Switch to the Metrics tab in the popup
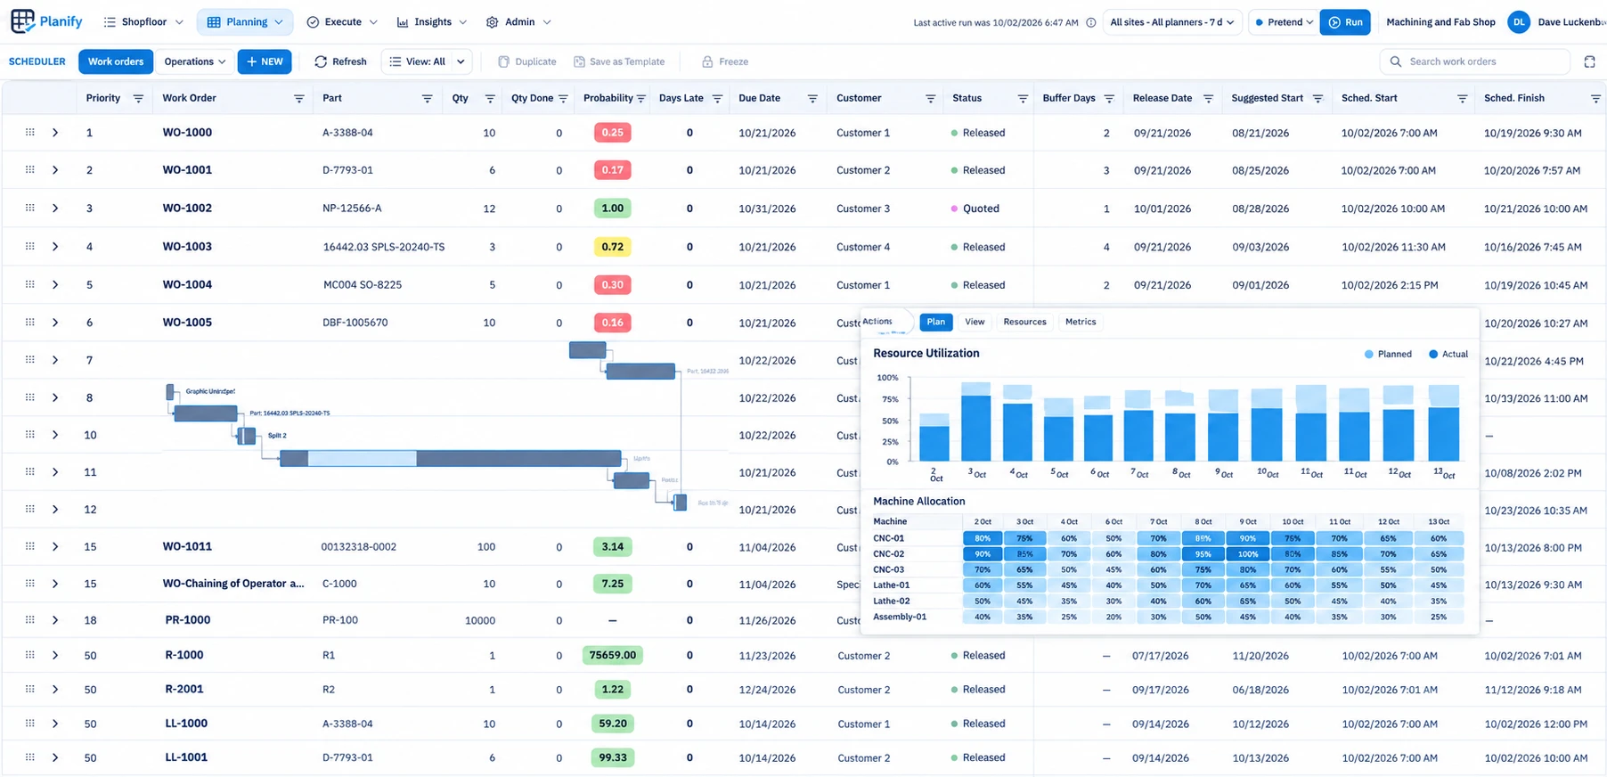1607x777 pixels. (x=1081, y=322)
